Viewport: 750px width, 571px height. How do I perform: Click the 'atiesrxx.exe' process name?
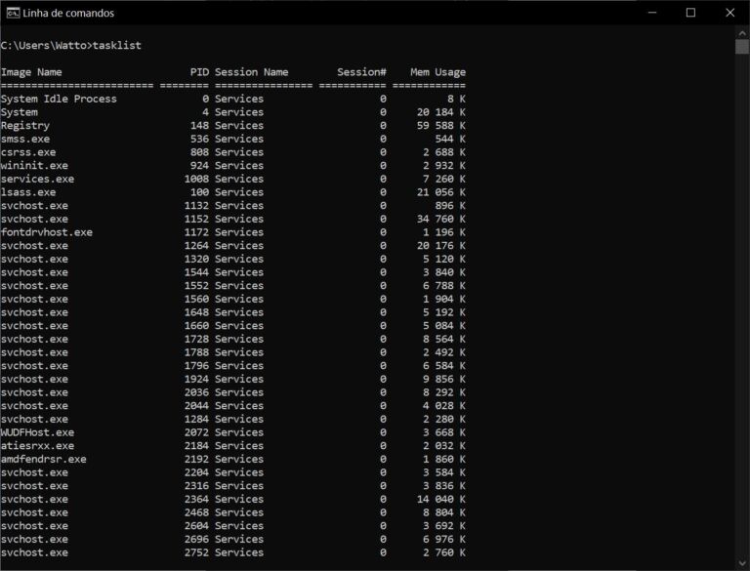click(38, 446)
